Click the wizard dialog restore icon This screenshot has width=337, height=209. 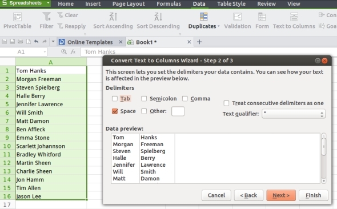tap(318, 61)
